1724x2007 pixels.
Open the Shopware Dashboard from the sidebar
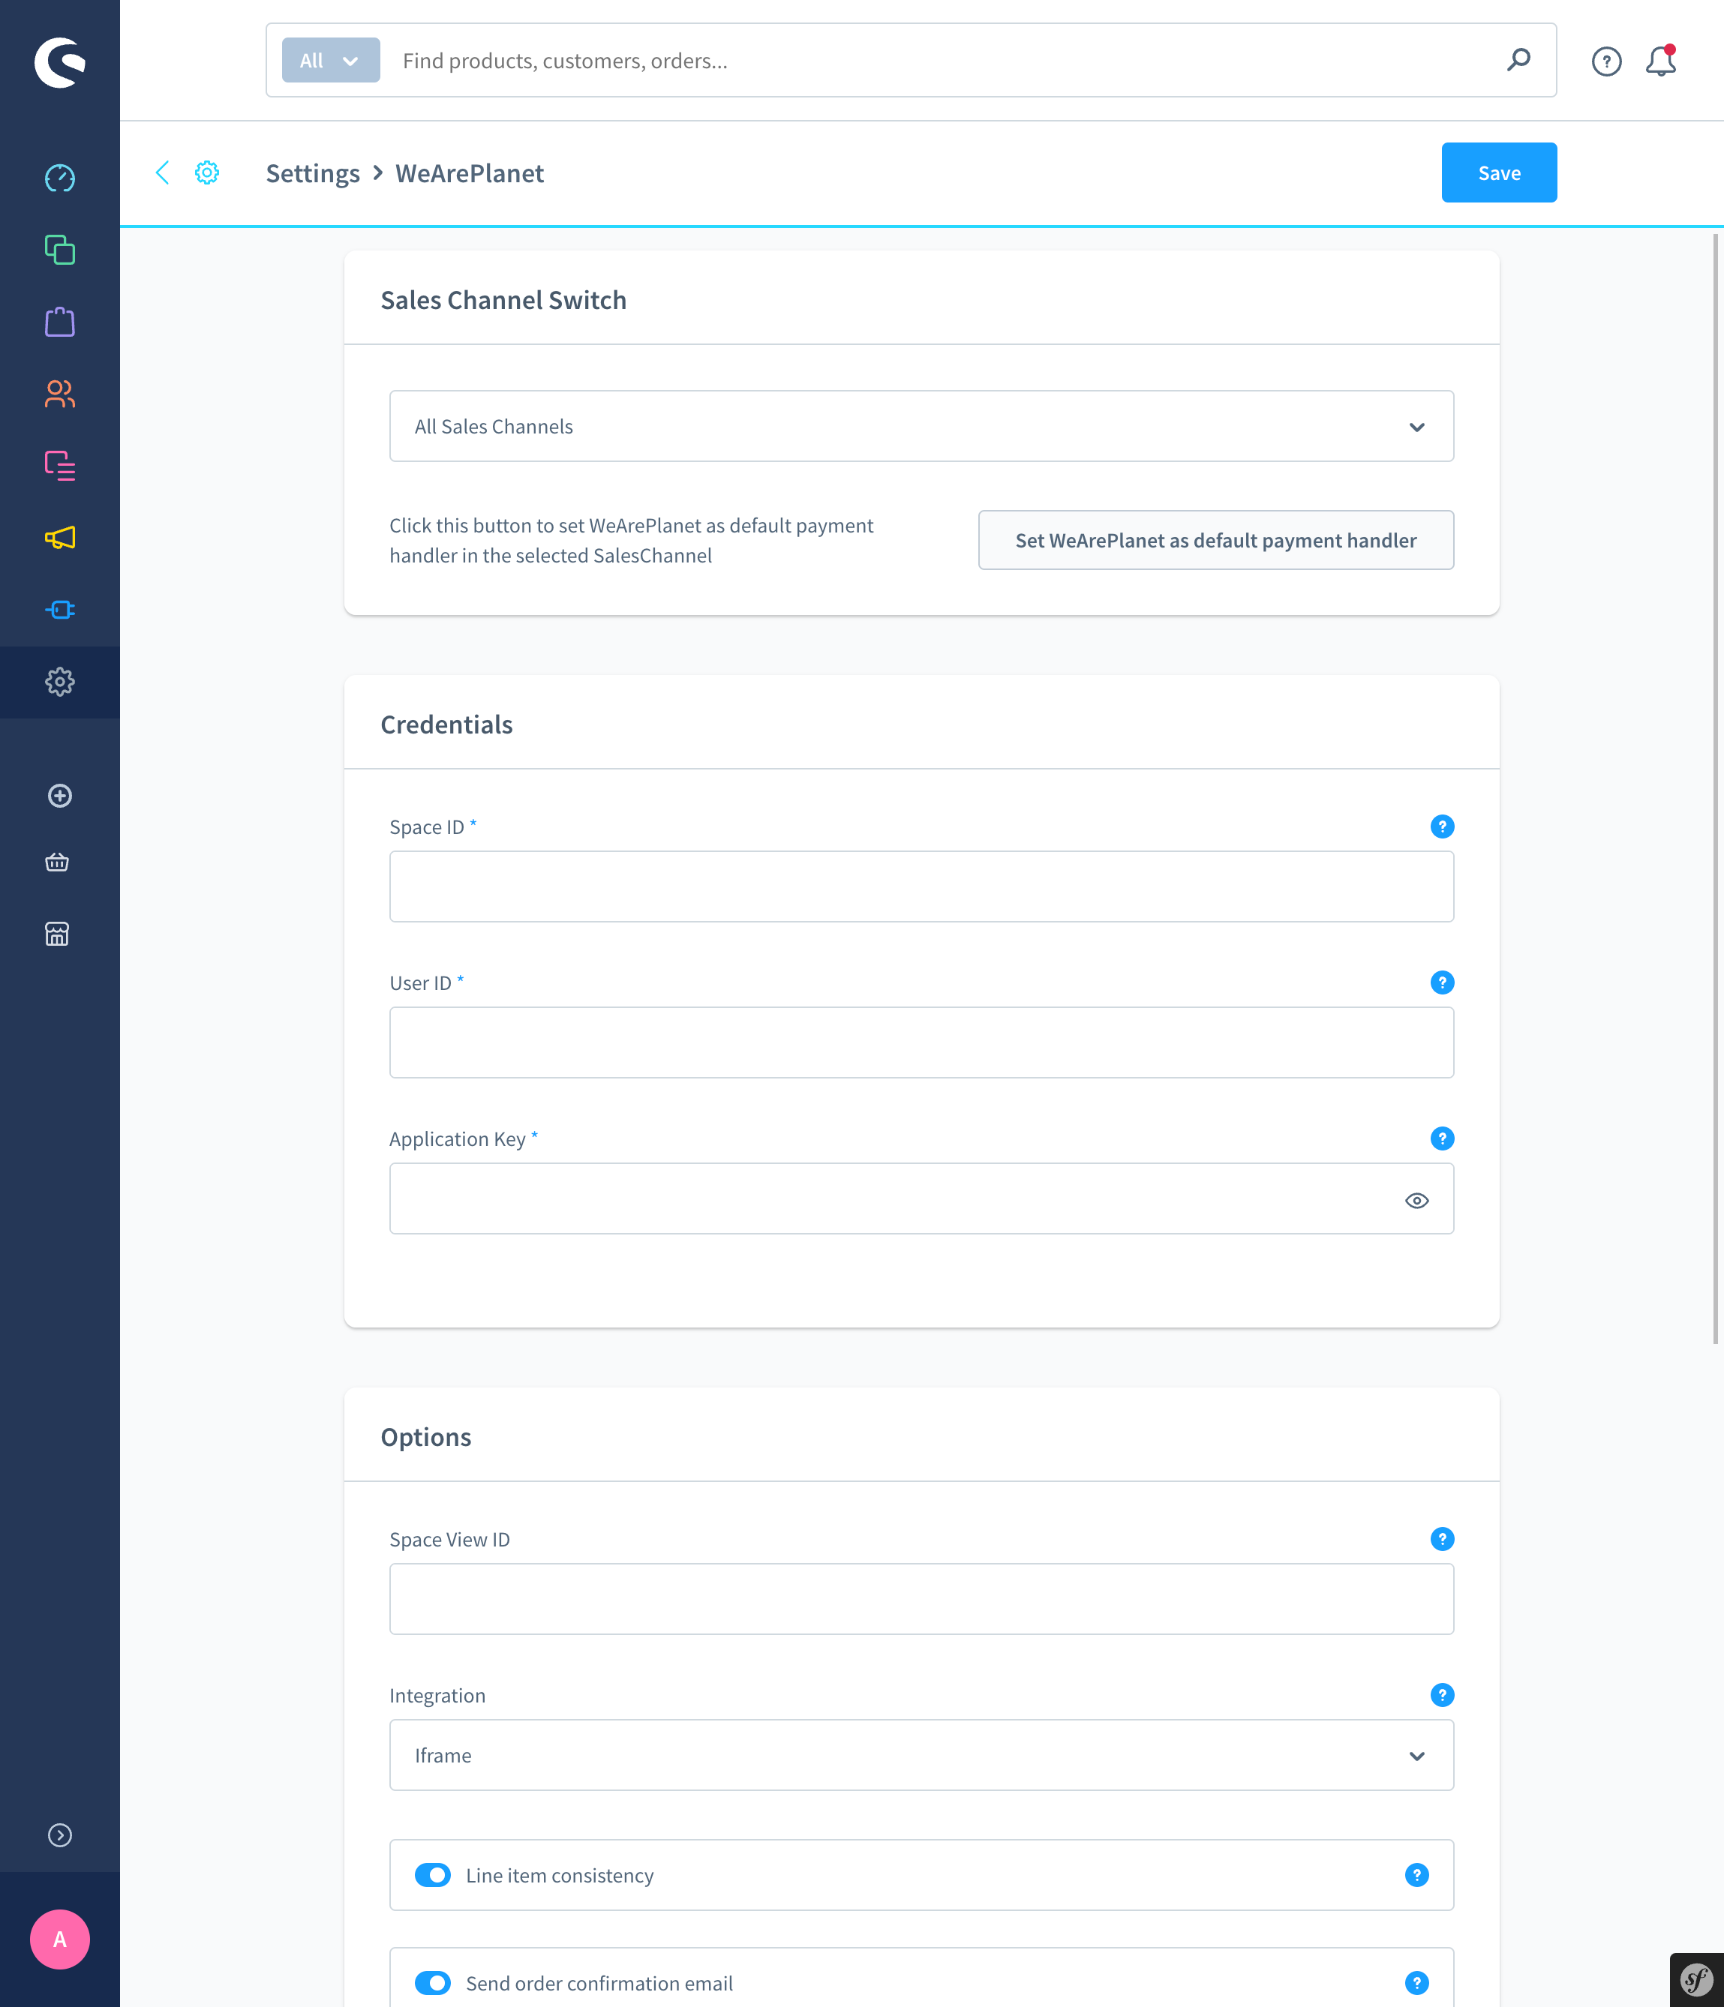click(x=60, y=177)
